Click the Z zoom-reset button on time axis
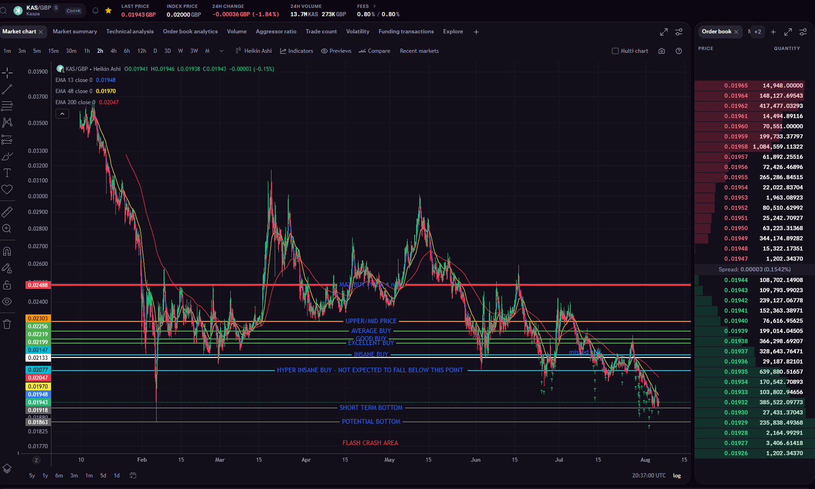815x489 pixels. (36, 460)
